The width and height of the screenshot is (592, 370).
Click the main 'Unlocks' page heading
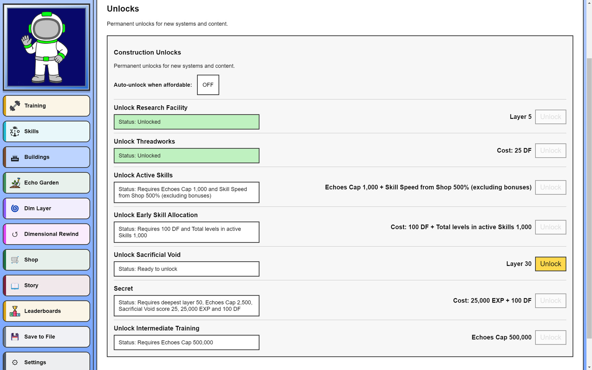coord(123,9)
